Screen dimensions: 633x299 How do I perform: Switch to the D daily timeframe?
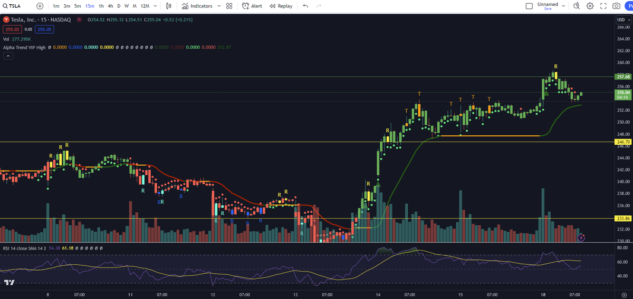(119, 6)
